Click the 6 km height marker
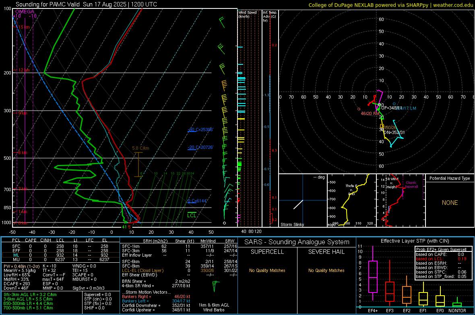The image size is (475, 315). click(23, 152)
